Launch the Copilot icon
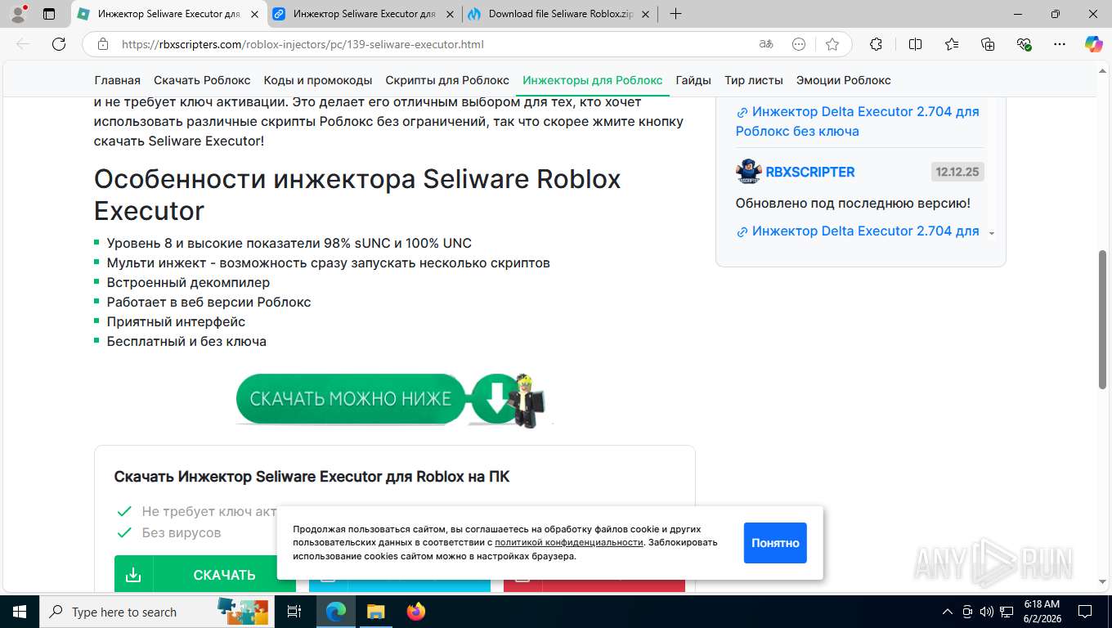 pyautogui.click(x=1093, y=44)
